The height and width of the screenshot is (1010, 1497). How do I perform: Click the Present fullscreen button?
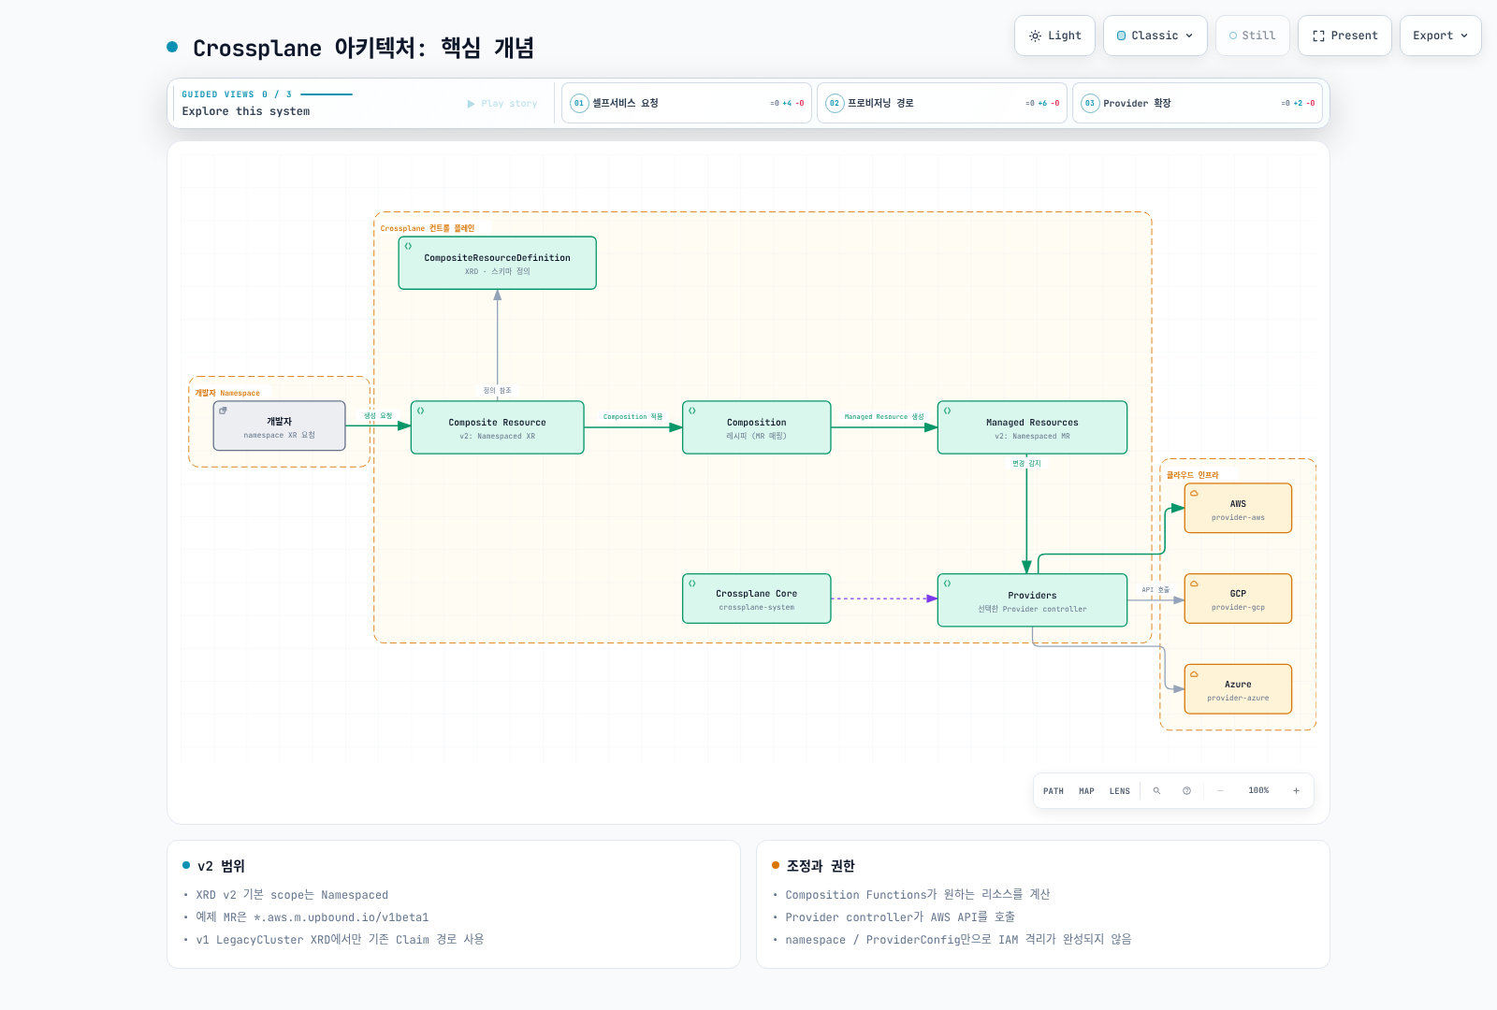click(x=1344, y=36)
